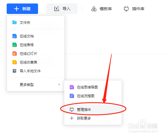This screenshot has width=167, height=137.
Task: Click the shapes icon beside 模板库
Action: click(x=94, y=9)
